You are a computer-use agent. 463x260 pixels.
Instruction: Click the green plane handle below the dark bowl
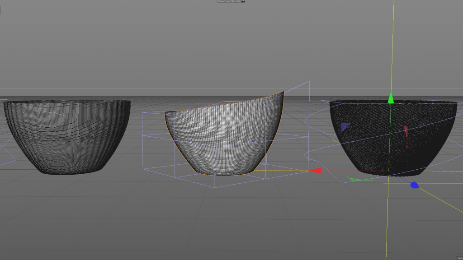354,180
